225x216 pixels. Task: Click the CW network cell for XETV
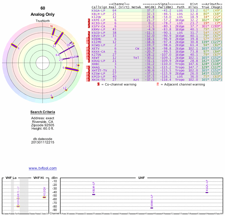[137, 48]
